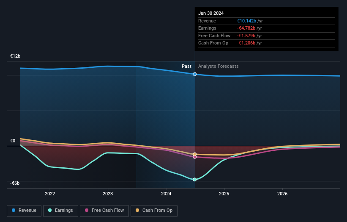
Task: Click the Revenue row label in tooltip
Action: tap(207, 21)
